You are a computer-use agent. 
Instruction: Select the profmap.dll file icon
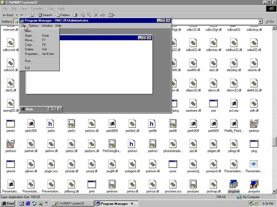213,184
